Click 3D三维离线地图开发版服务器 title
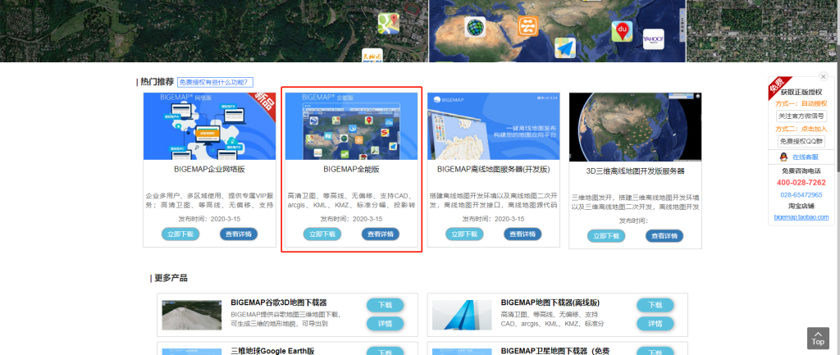This screenshot has width=840, height=355. (636, 171)
